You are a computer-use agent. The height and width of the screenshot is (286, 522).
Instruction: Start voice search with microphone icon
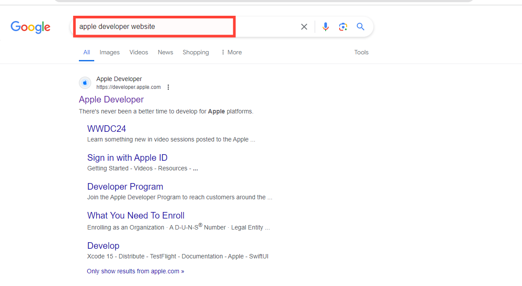tap(325, 27)
